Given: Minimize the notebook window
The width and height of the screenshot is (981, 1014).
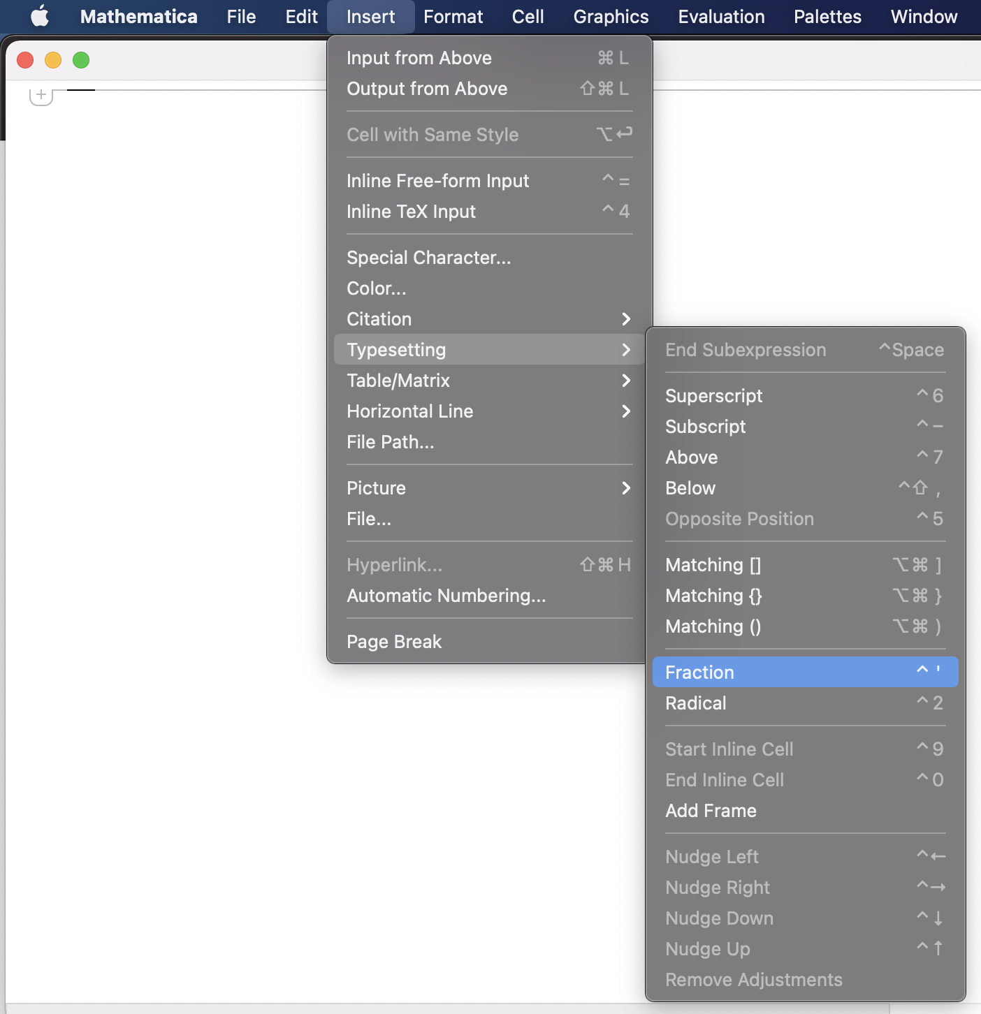Looking at the screenshot, I should (x=53, y=60).
